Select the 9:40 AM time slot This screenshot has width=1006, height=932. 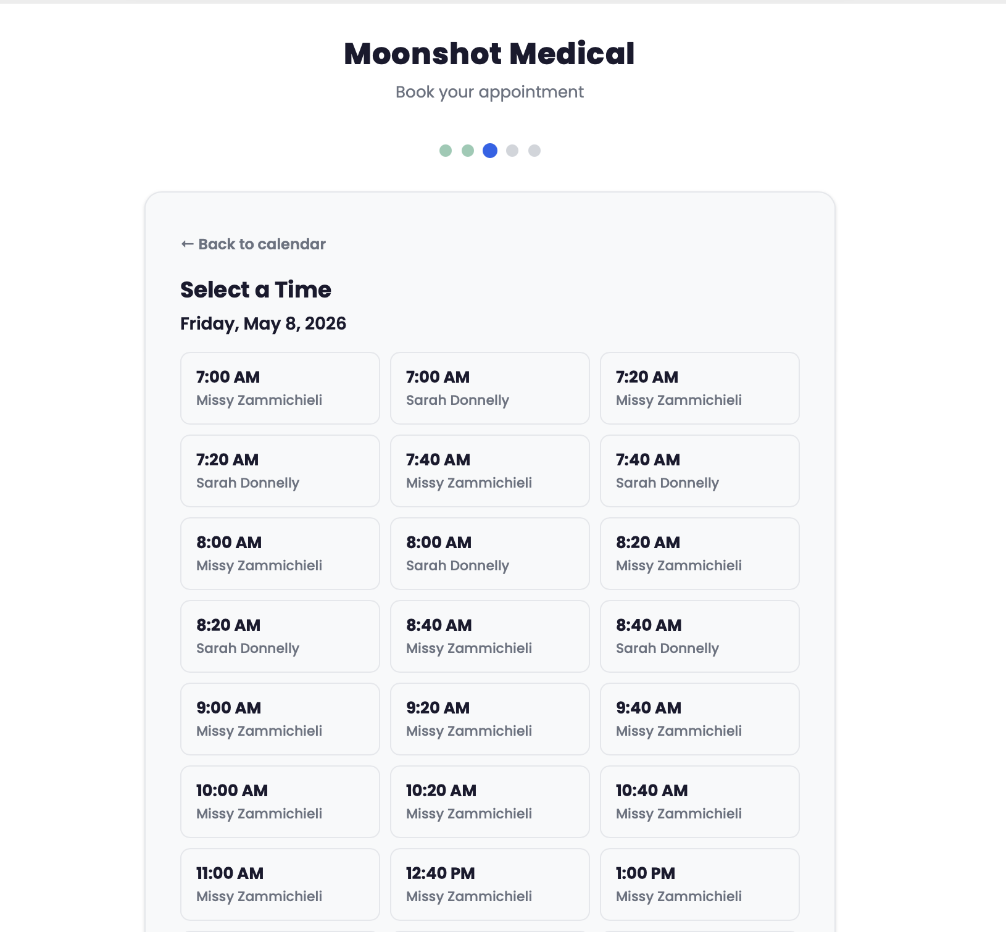pos(699,718)
